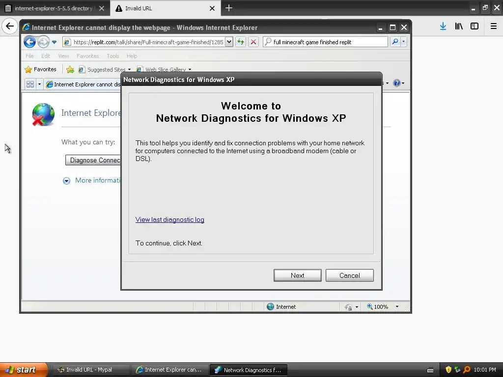Click the 10:01 PM system clock

[x=485, y=370]
